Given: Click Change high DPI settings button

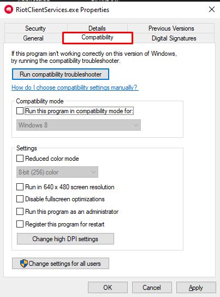Looking at the screenshot, I should coord(66,239).
